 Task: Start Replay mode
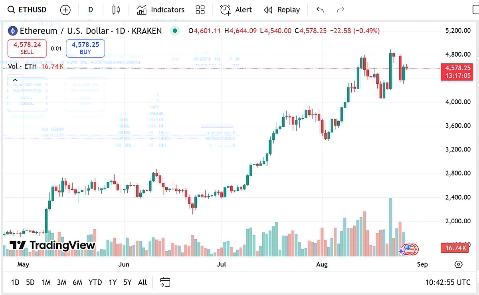point(282,10)
